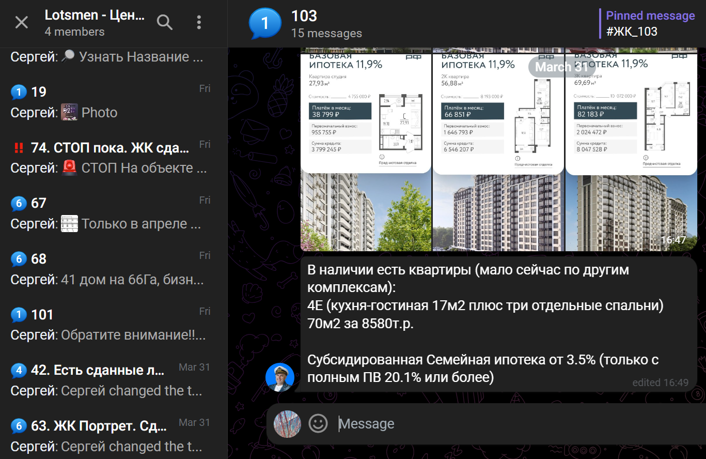706x459 pixels.
Task: Click the March 31 date badge
Action: point(560,67)
